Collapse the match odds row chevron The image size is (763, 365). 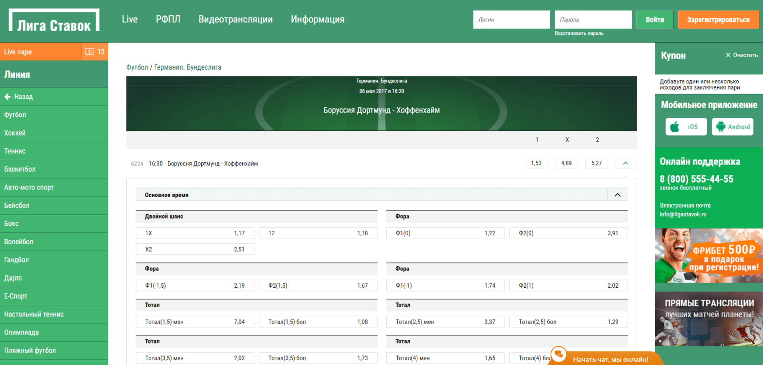click(x=625, y=163)
